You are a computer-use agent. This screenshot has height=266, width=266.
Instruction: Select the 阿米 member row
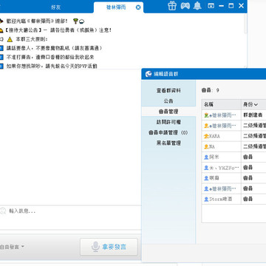(x=233, y=157)
